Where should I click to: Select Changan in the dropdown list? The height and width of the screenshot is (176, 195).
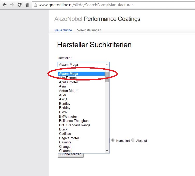[82, 146]
